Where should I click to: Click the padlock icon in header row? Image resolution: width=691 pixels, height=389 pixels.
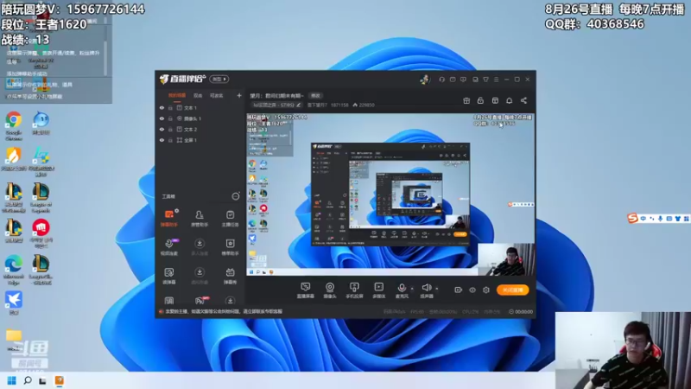[480, 100]
